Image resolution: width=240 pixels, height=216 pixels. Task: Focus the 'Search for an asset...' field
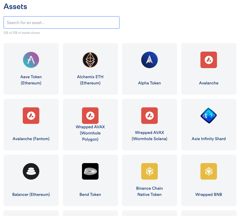(62, 22)
